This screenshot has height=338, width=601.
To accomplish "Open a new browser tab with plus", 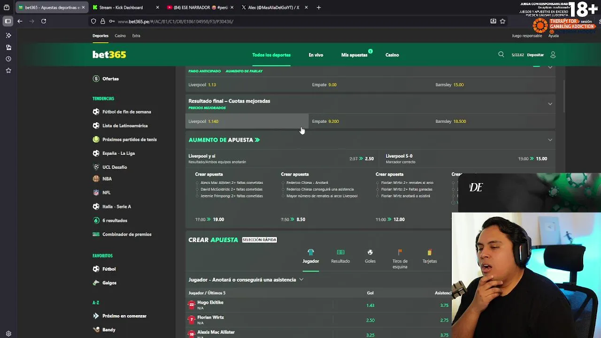I will (x=319, y=8).
